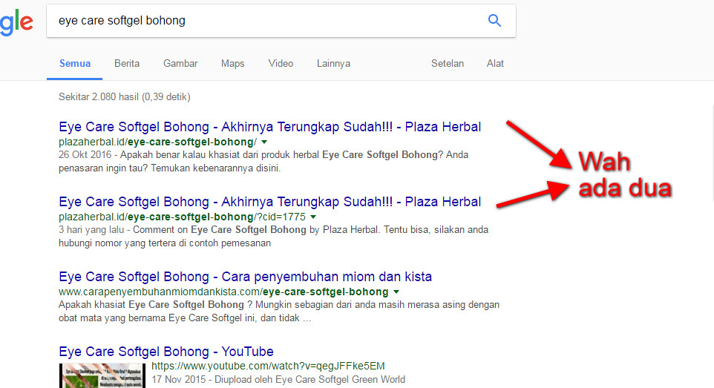Click the YouTube video thumbnail

click(102, 375)
